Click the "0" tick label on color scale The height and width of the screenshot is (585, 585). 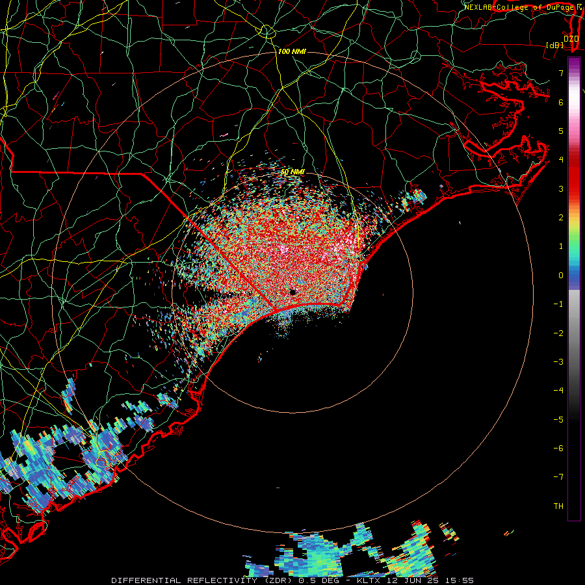[561, 276]
